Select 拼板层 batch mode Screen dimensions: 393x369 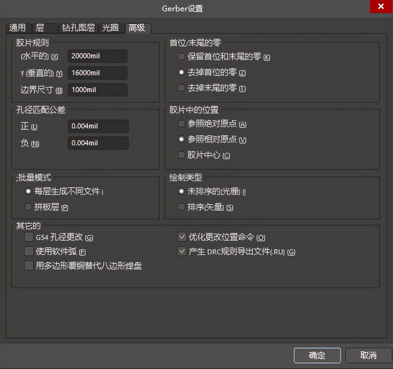tap(28, 207)
